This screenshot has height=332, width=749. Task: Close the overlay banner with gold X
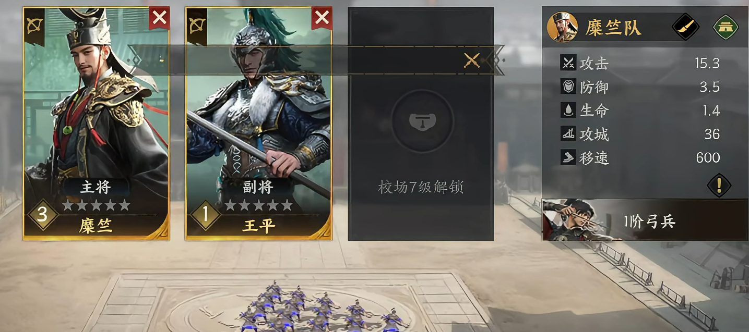[x=472, y=60]
